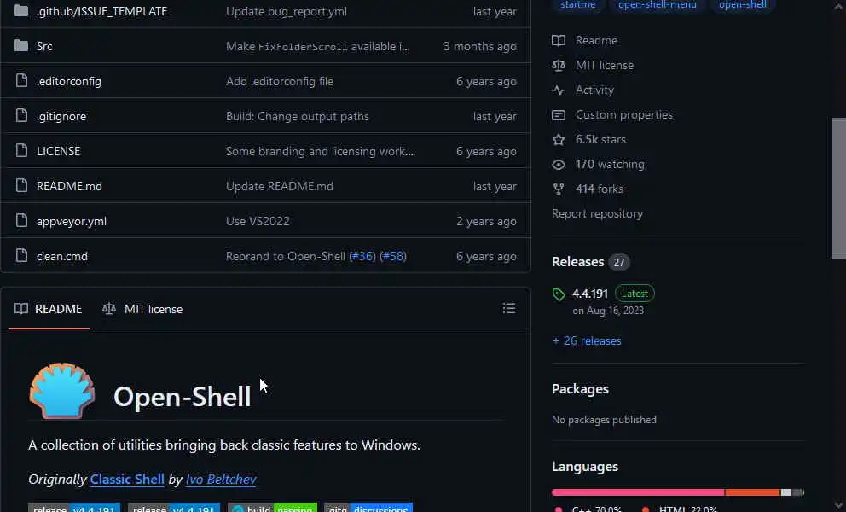Viewport: 846px width, 512px height.
Task: Switch to the MIT license tab
Action: click(x=143, y=309)
